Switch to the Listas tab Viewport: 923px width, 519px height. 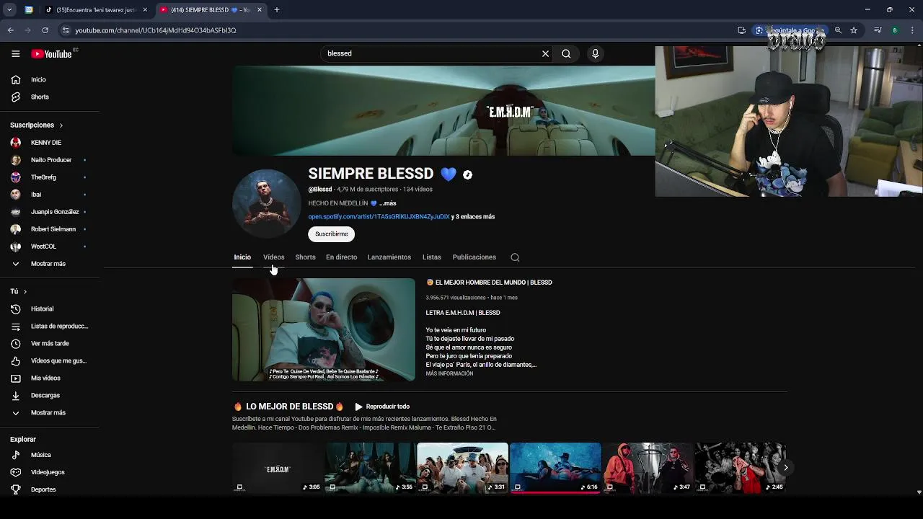pos(432,257)
